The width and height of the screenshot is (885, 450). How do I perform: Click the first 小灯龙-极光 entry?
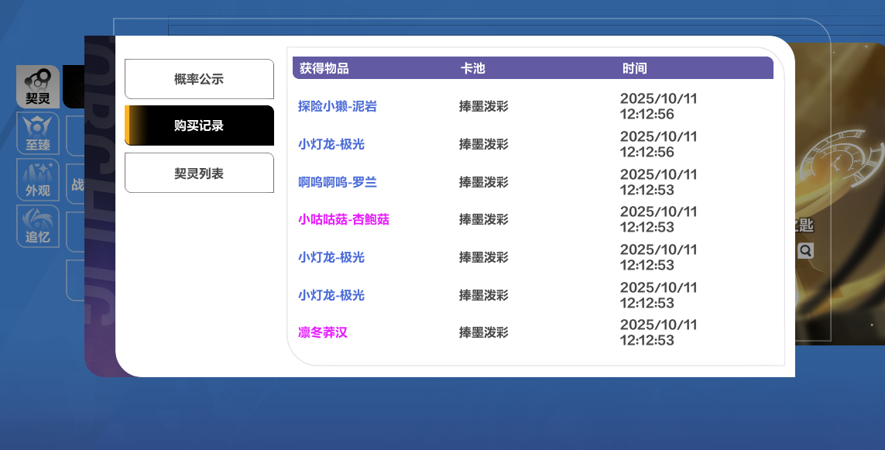pyautogui.click(x=331, y=145)
